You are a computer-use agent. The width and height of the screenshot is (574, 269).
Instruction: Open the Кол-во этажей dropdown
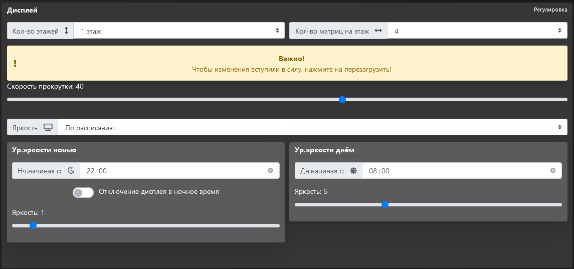(x=179, y=31)
